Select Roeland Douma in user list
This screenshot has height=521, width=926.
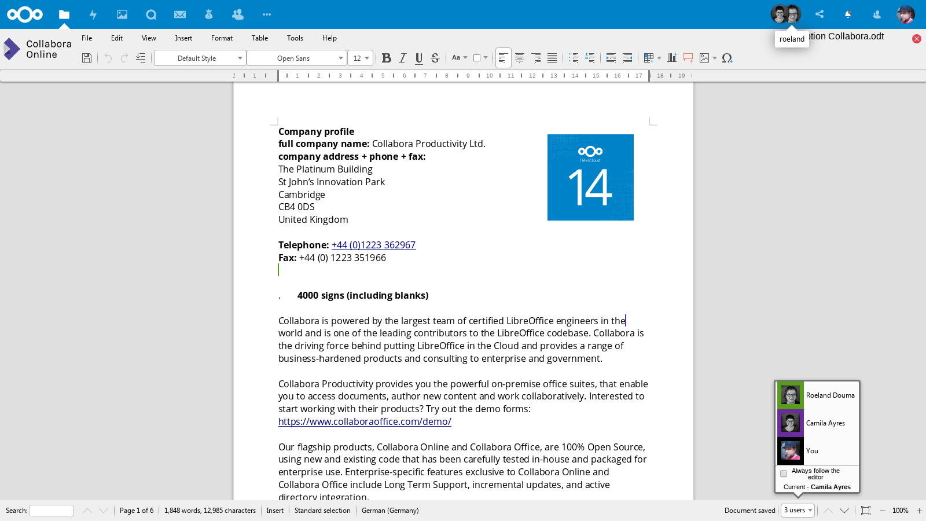click(x=818, y=395)
